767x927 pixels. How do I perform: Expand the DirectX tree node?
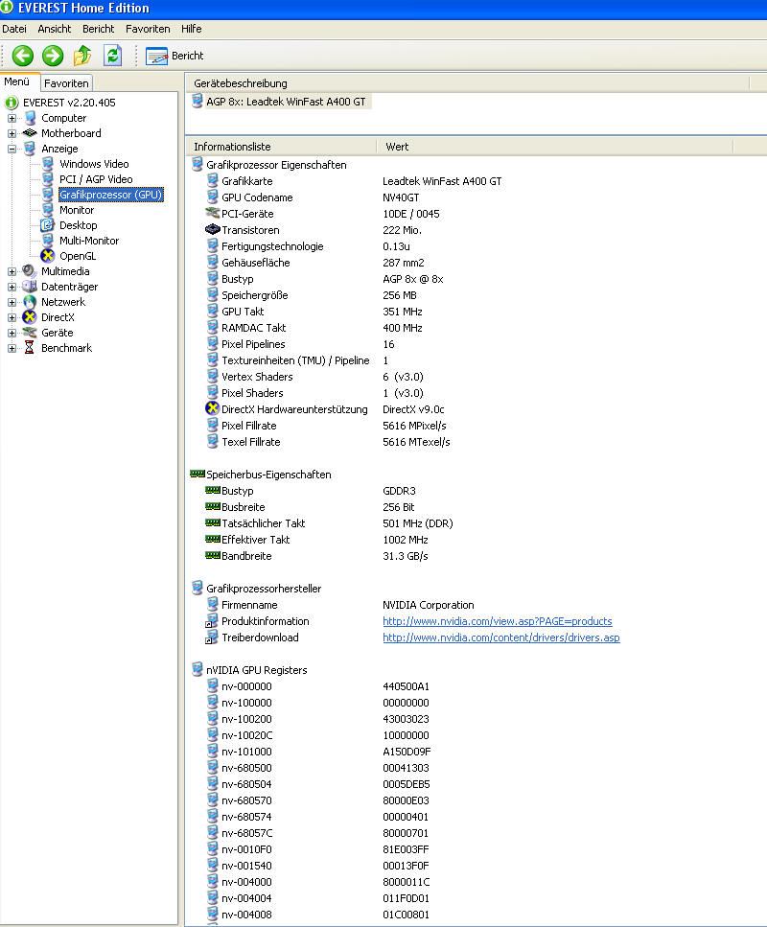click(x=12, y=317)
